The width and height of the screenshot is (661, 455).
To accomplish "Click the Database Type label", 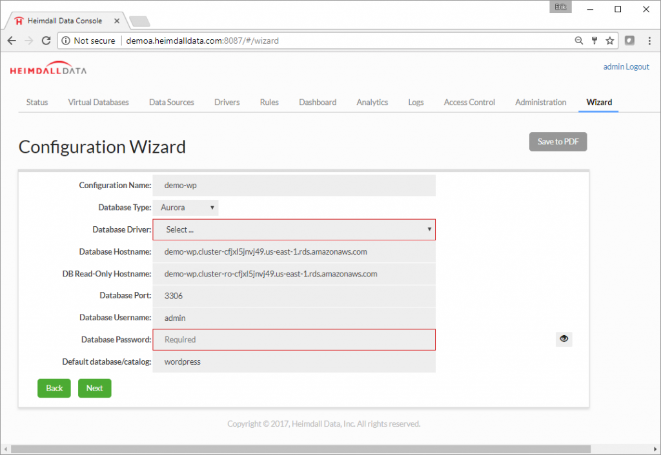I will (125, 208).
